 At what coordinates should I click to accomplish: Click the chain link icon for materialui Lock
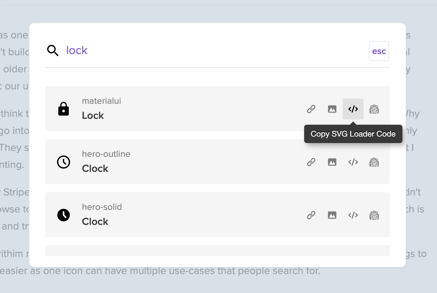pos(311,109)
